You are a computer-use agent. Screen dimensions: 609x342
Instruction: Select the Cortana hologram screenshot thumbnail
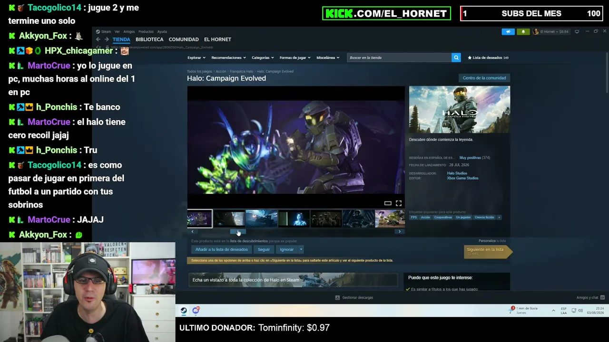click(294, 219)
